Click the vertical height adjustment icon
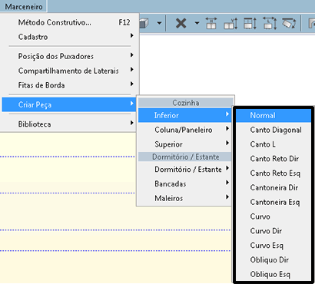Screen dimensions: 315x284 pyautogui.click(x=230, y=23)
